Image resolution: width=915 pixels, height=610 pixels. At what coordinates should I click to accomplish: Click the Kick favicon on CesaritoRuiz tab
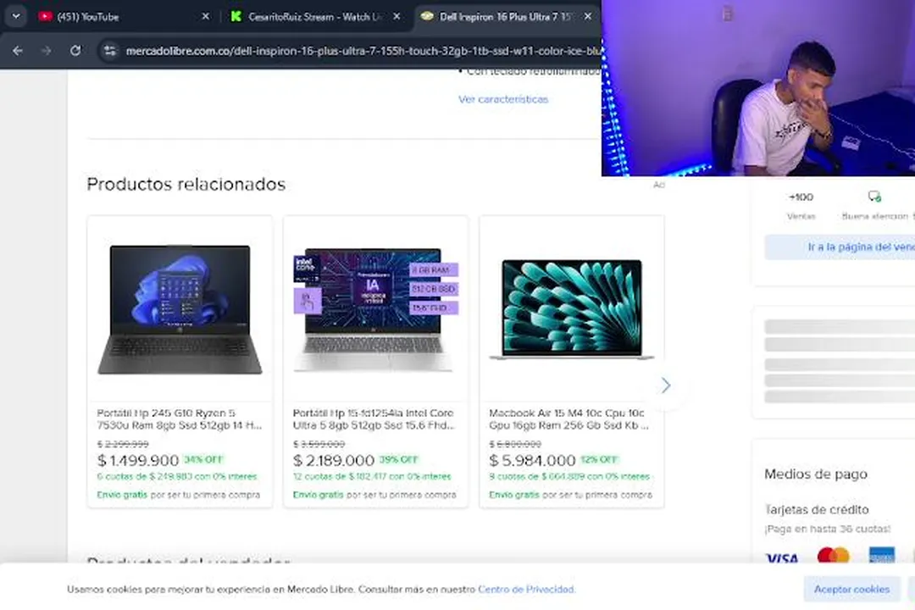pos(236,16)
